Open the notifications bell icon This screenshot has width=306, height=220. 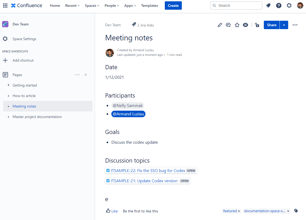[268, 6]
